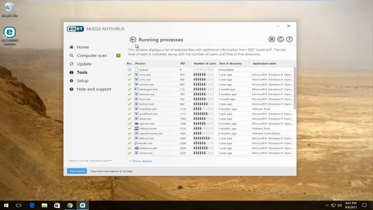This screenshot has width=373, height=210.
Task: Open ESET desktop shortcut icon
Action: click(x=9, y=32)
